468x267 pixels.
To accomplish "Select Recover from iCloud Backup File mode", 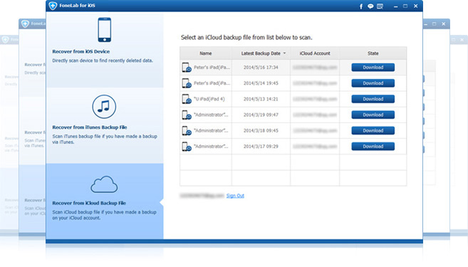I will (105, 201).
